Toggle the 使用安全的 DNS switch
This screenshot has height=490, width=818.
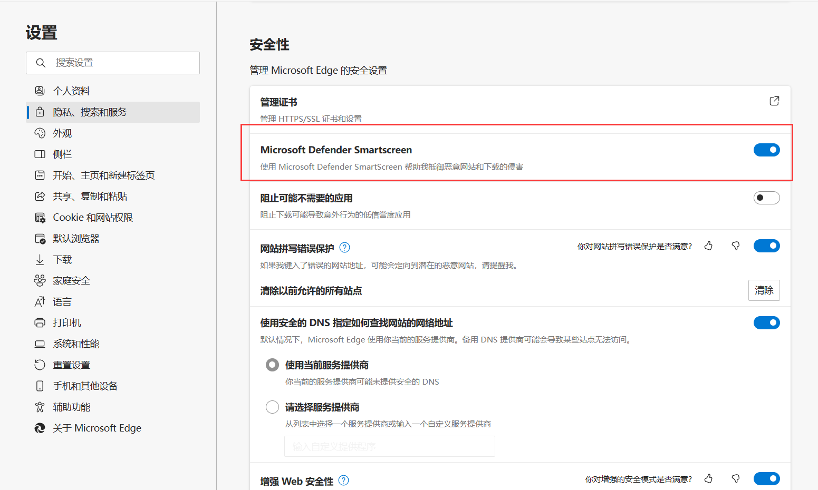[x=766, y=322]
